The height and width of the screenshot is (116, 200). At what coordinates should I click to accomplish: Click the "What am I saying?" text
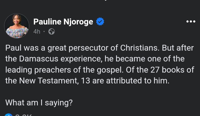pos(39,102)
